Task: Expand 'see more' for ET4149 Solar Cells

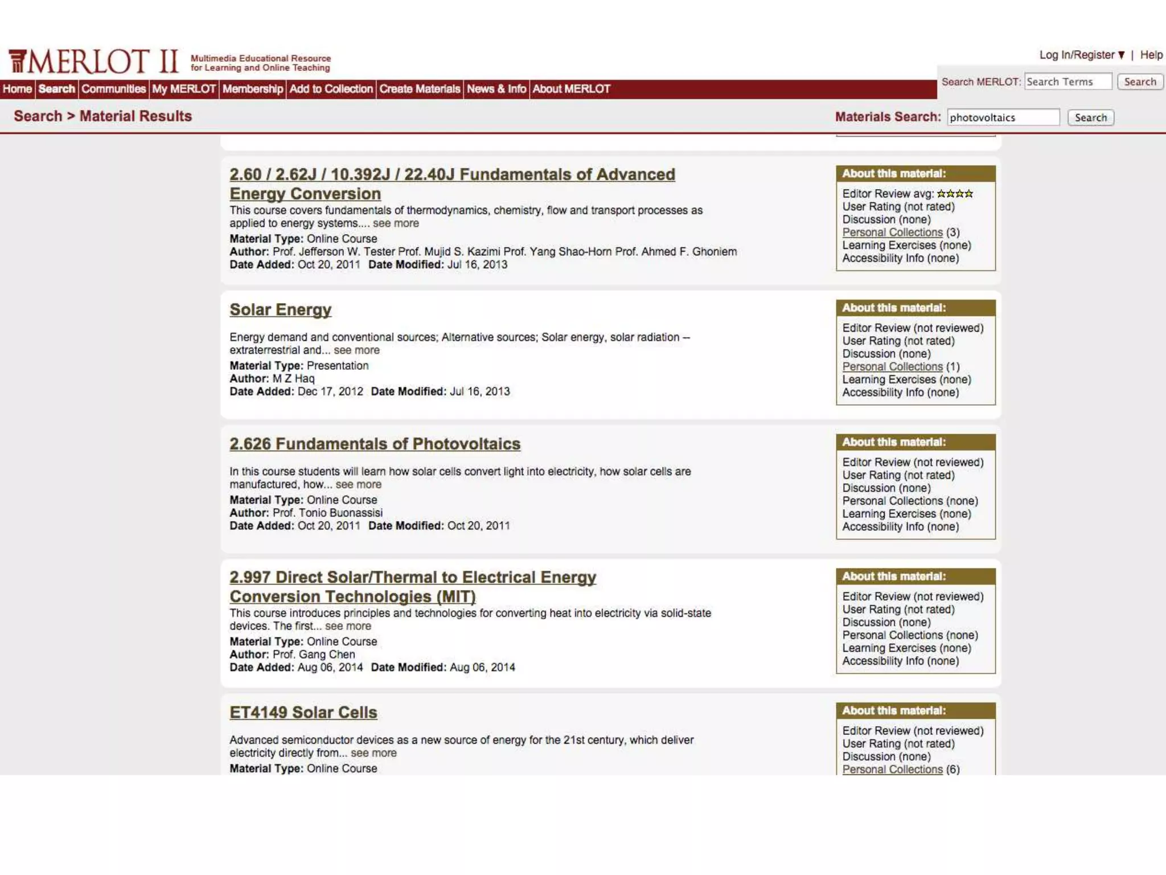Action: (373, 753)
